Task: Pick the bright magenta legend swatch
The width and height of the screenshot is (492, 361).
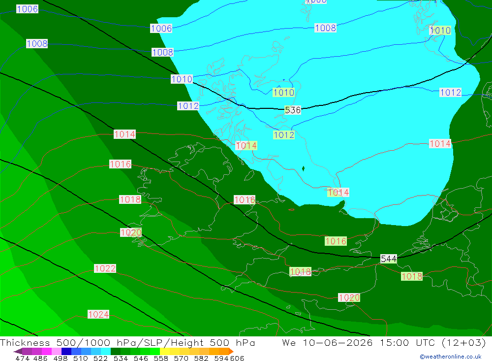Action: pyautogui.click(x=47, y=351)
